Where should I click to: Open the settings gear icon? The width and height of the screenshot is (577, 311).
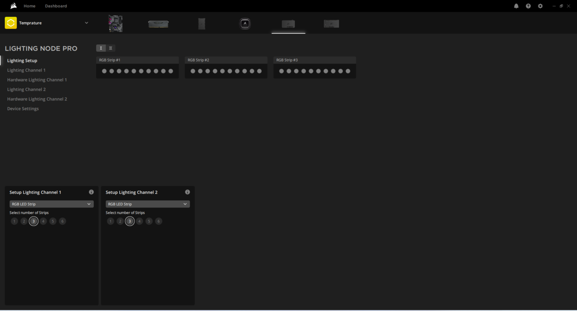[x=540, y=6]
